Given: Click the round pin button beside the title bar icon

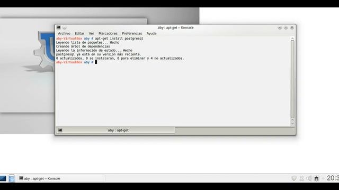Looking at the screenshot, I should pyautogui.click(x=65, y=27).
